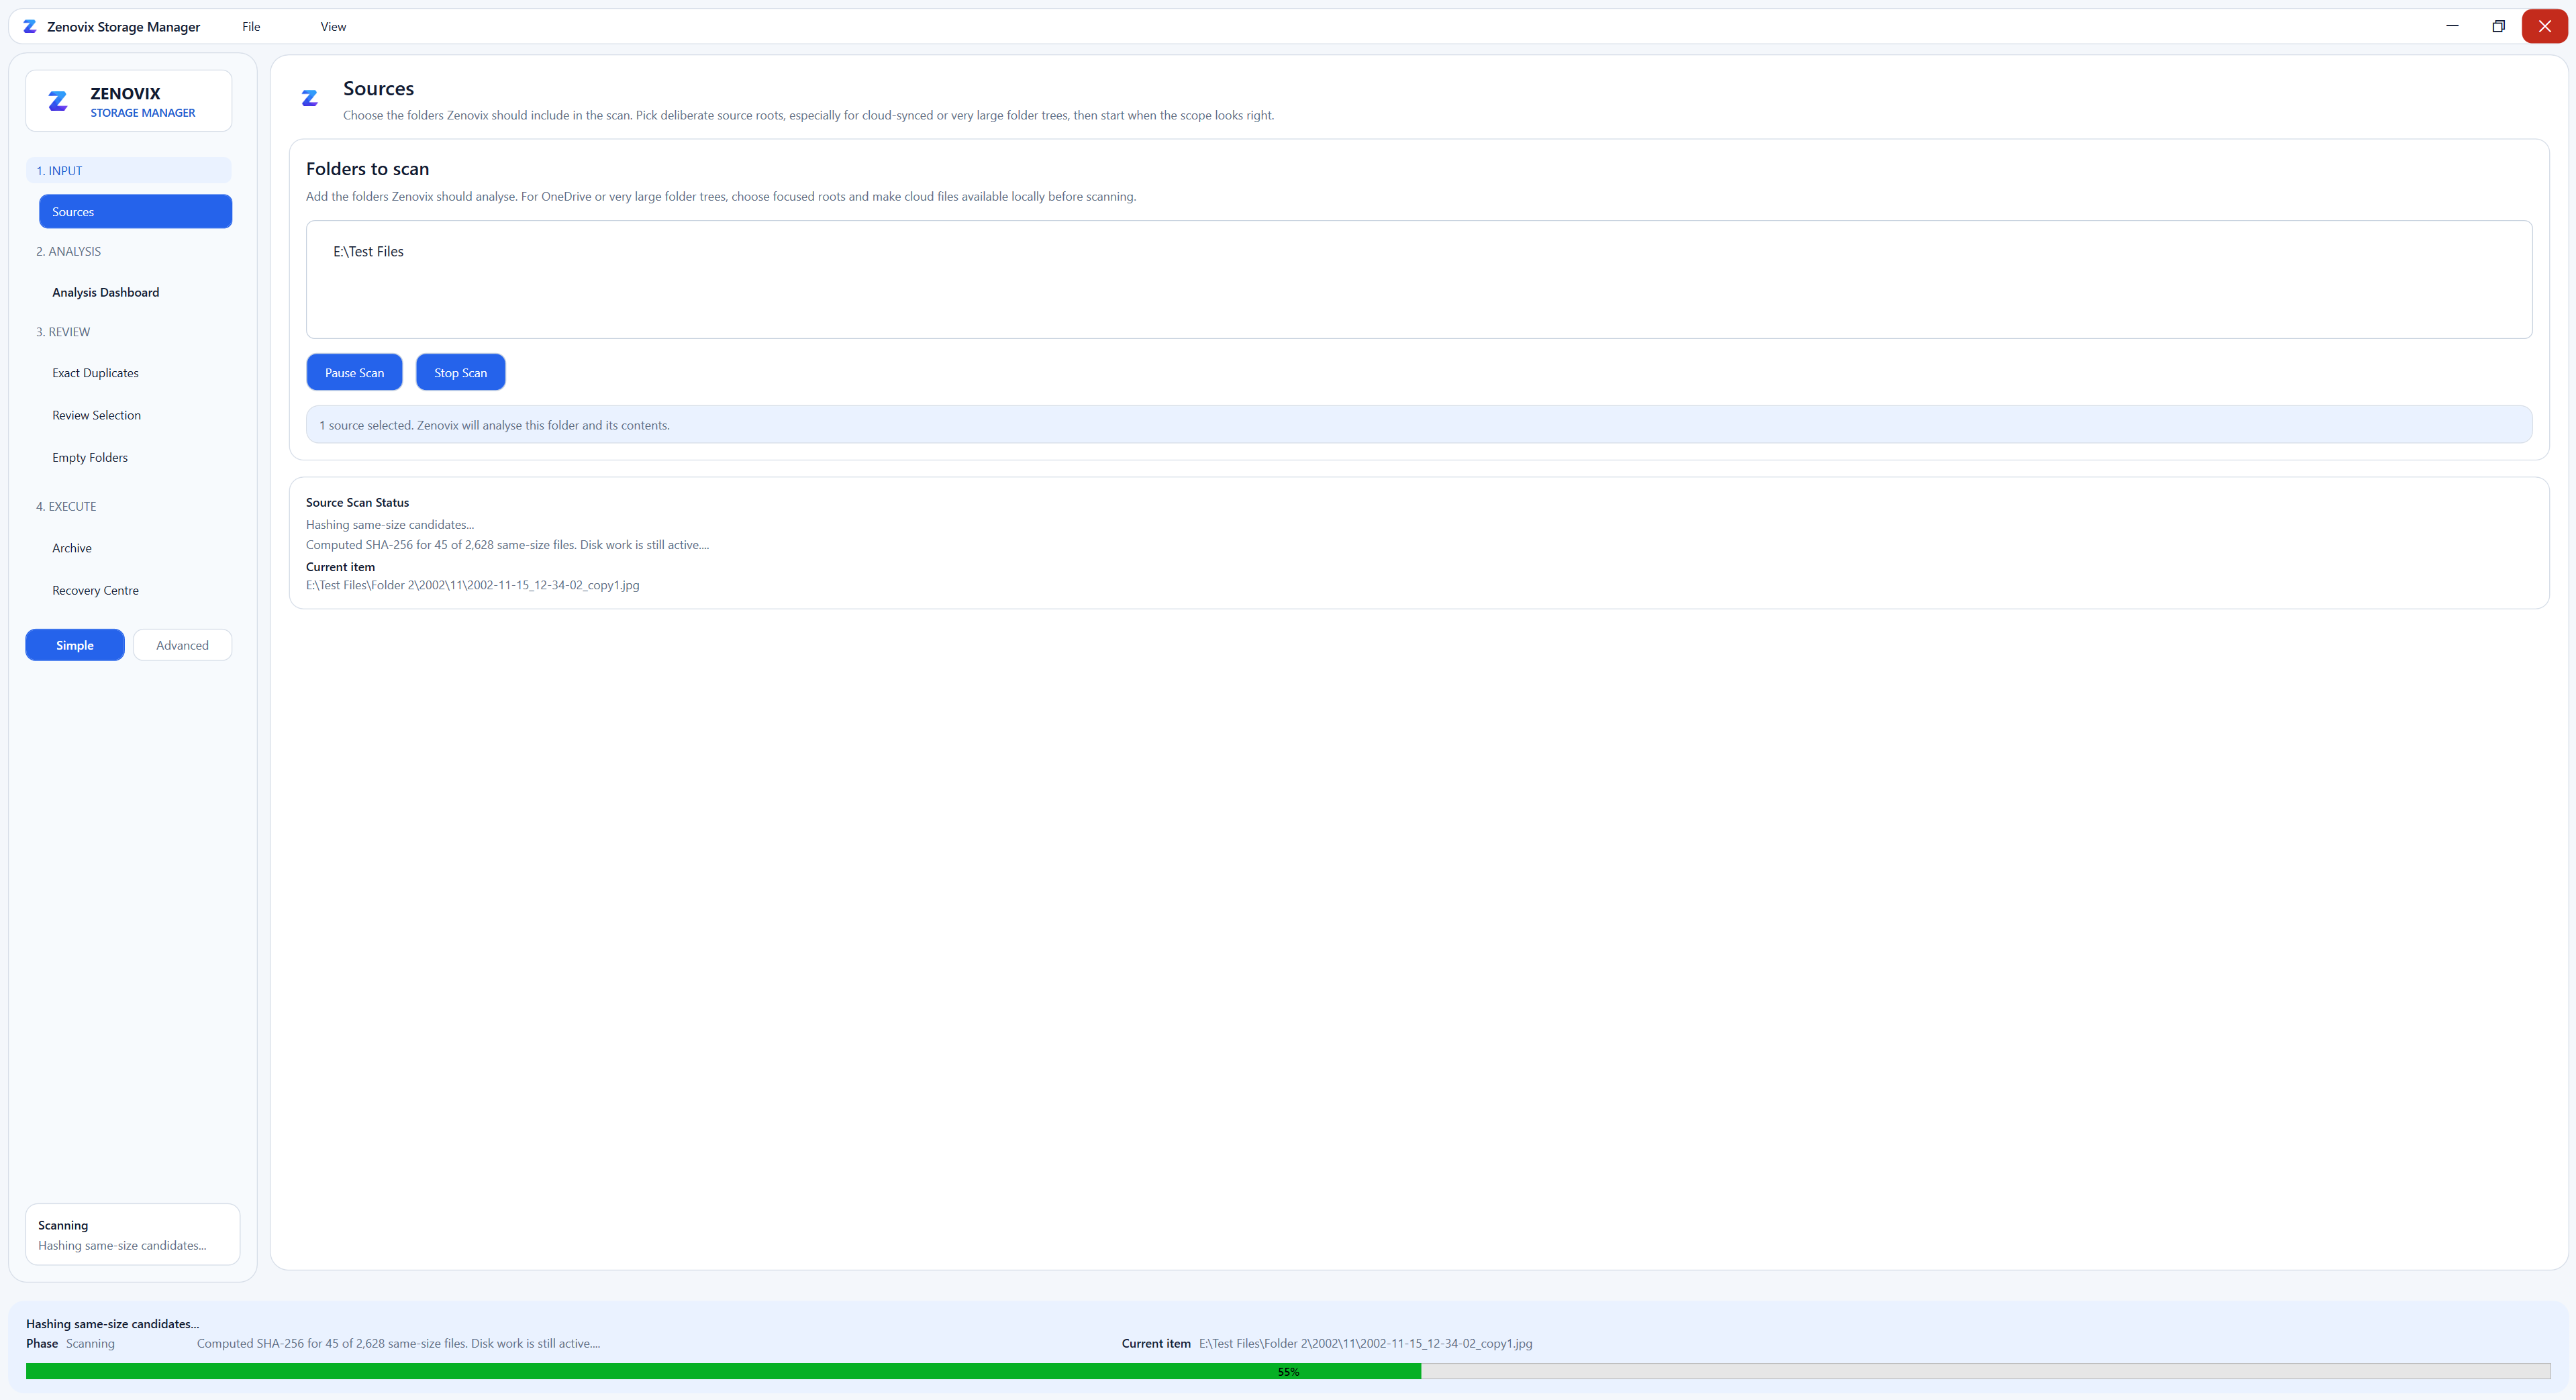Click the folders-to-scan list box
This screenshot has height=1400, width=2576.
click(x=1419, y=280)
